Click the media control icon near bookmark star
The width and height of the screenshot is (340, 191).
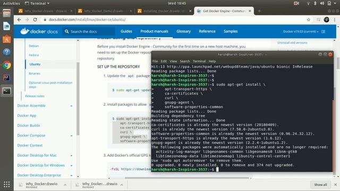(318, 20)
